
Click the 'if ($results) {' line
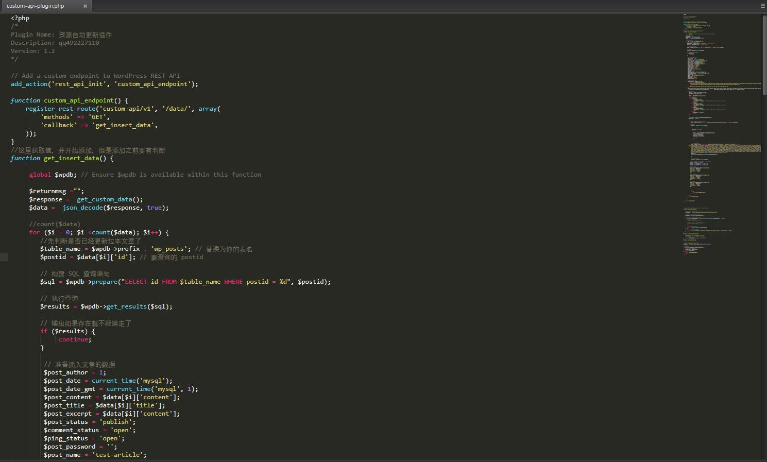pyautogui.click(x=67, y=331)
